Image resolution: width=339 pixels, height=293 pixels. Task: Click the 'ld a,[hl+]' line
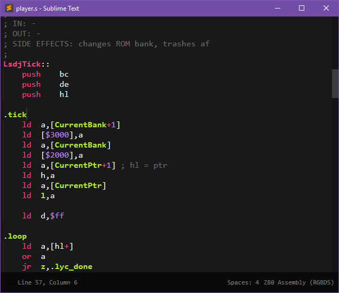pyautogui.click(x=48, y=246)
